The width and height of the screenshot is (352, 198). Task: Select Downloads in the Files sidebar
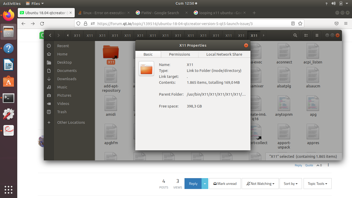point(67,79)
